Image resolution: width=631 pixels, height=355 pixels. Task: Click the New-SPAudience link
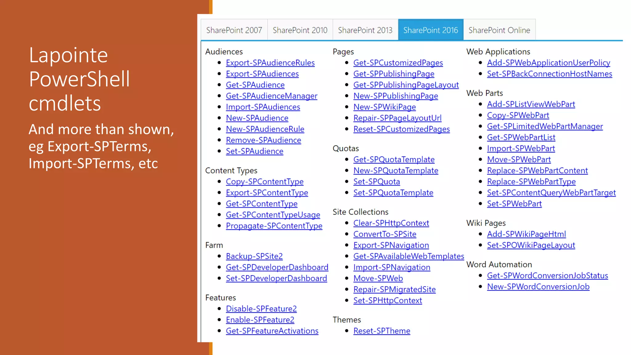click(x=257, y=118)
